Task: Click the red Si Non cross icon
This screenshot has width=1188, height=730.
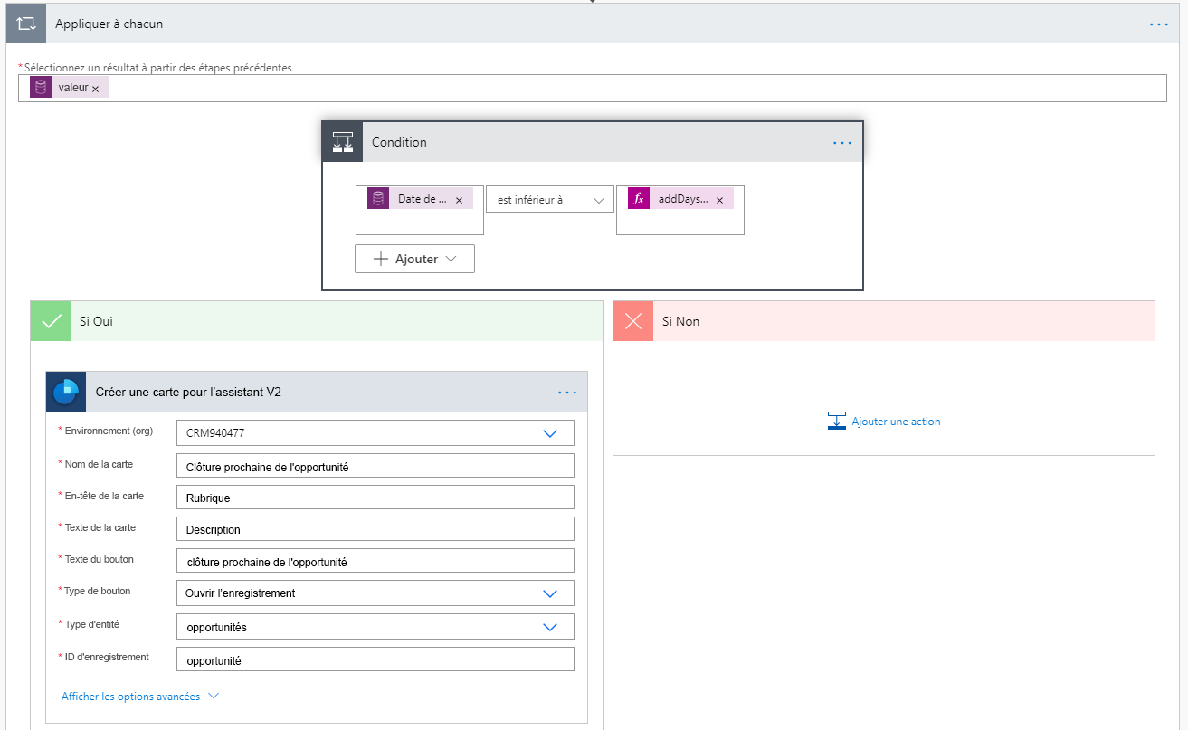Action: click(x=632, y=320)
